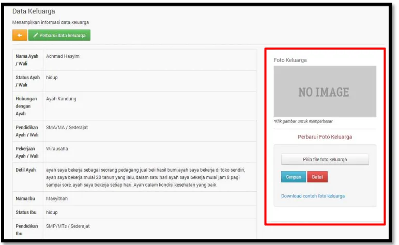Screen dimensions: 399x245
Task: Click the Foto Keluarga section title
Action: pyautogui.click(x=290, y=60)
